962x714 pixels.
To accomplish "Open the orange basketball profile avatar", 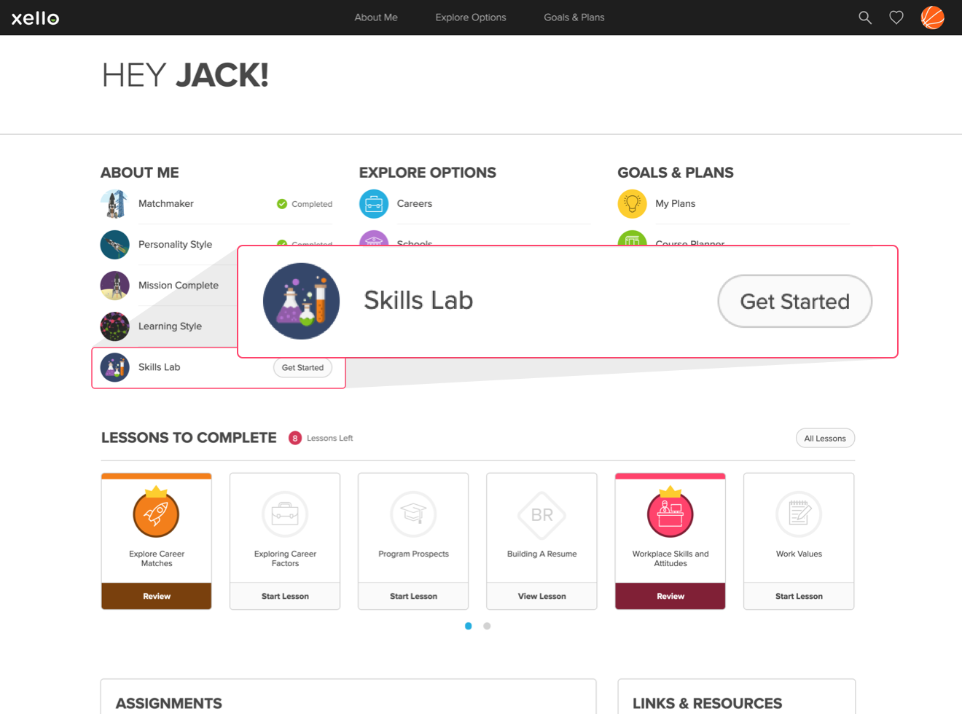I will point(932,17).
